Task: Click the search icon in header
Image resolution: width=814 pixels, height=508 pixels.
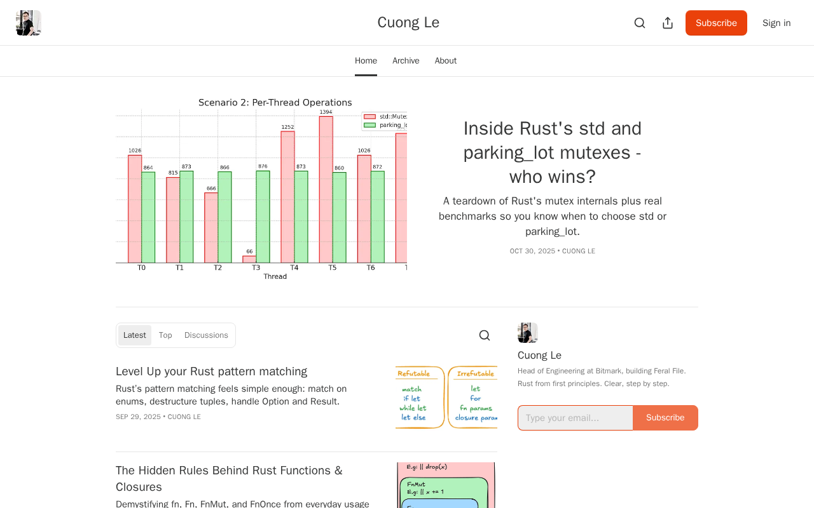Action: tap(640, 23)
